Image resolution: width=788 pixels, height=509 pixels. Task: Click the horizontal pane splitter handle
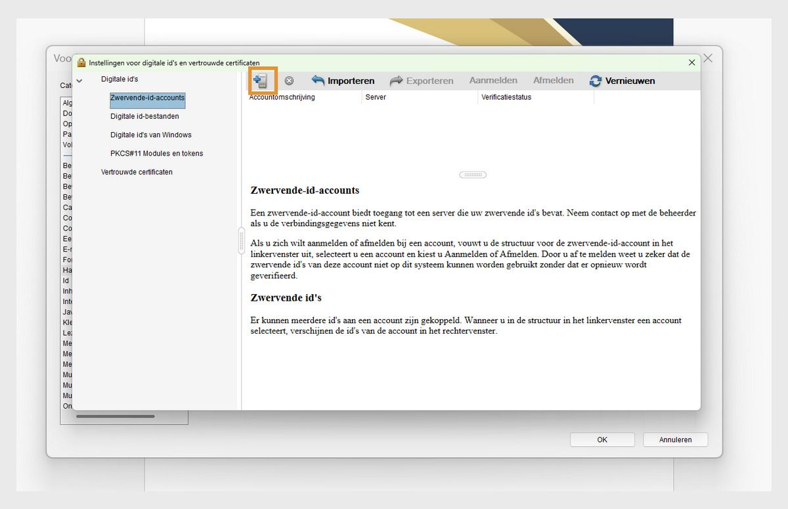point(473,175)
